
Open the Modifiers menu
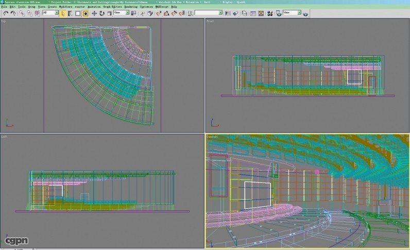click(x=65, y=7)
